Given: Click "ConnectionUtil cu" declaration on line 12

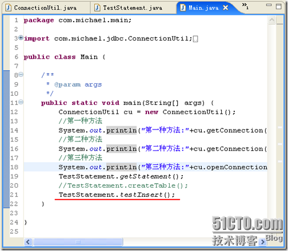Looking at the screenshot, I should point(95,112).
